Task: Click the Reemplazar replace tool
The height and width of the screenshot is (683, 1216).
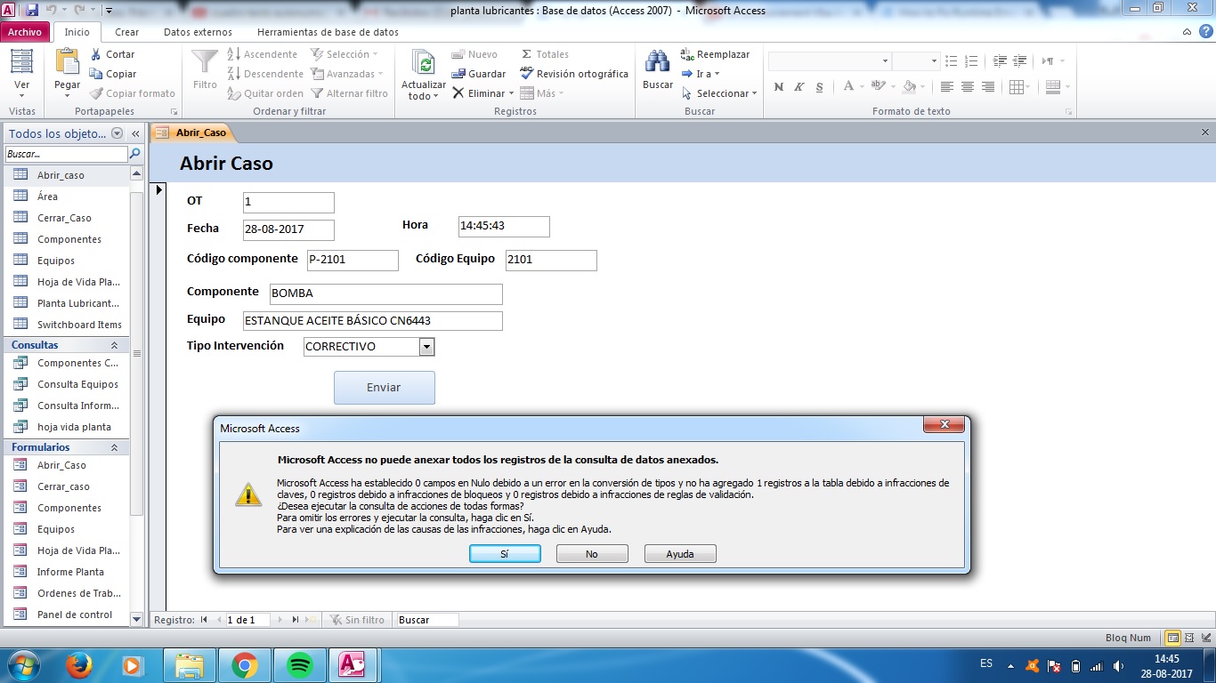Action: coord(715,54)
